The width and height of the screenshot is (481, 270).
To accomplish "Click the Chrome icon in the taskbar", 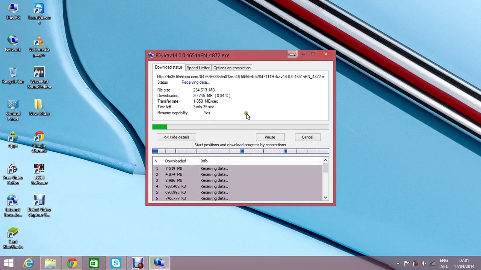I will click(x=72, y=263).
